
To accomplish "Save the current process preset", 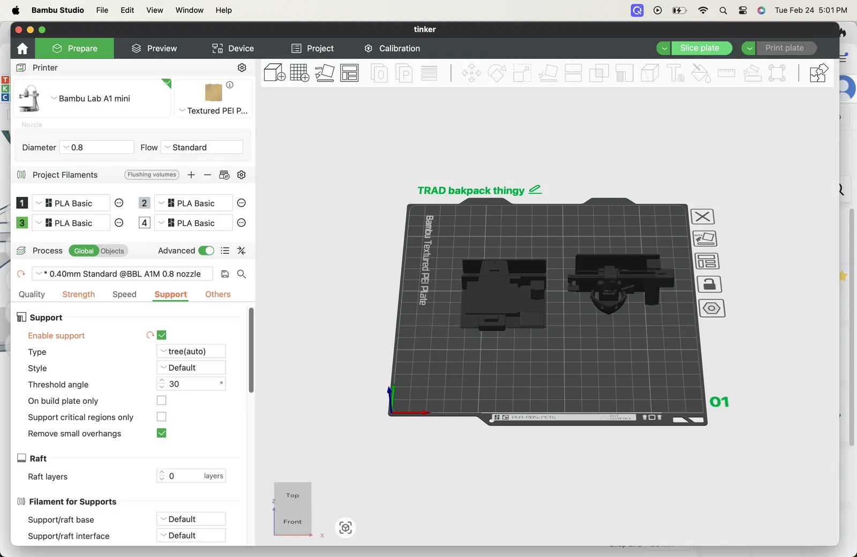I will (225, 274).
